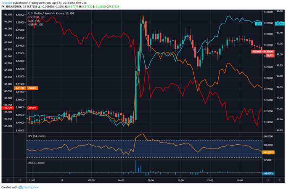Click the 60.0000 RSI scale label
This screenshot has height=191, width=286.
click(268, 145)
